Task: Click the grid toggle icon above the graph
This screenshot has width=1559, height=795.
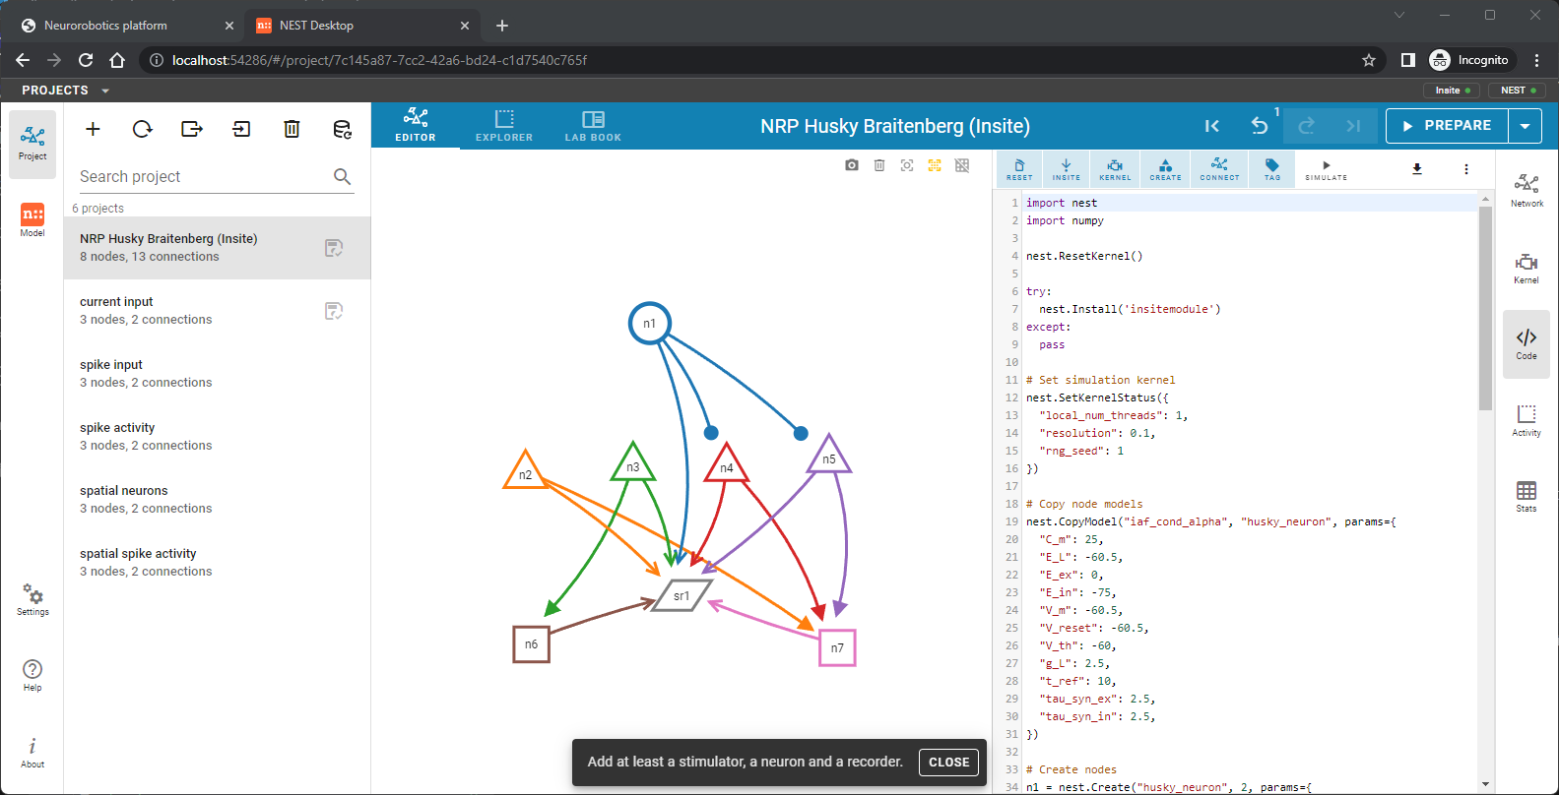Action: tap(962, 165)
